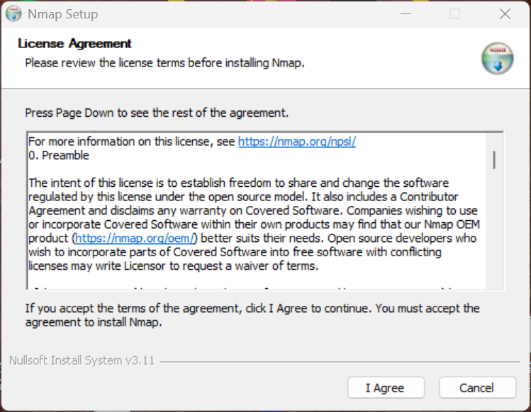
Task: Click the '0. Preamble' line in license
Action: [59, 155]
